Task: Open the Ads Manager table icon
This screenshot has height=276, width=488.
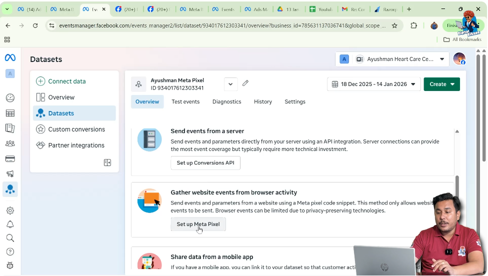Action: tap(10, 113)
